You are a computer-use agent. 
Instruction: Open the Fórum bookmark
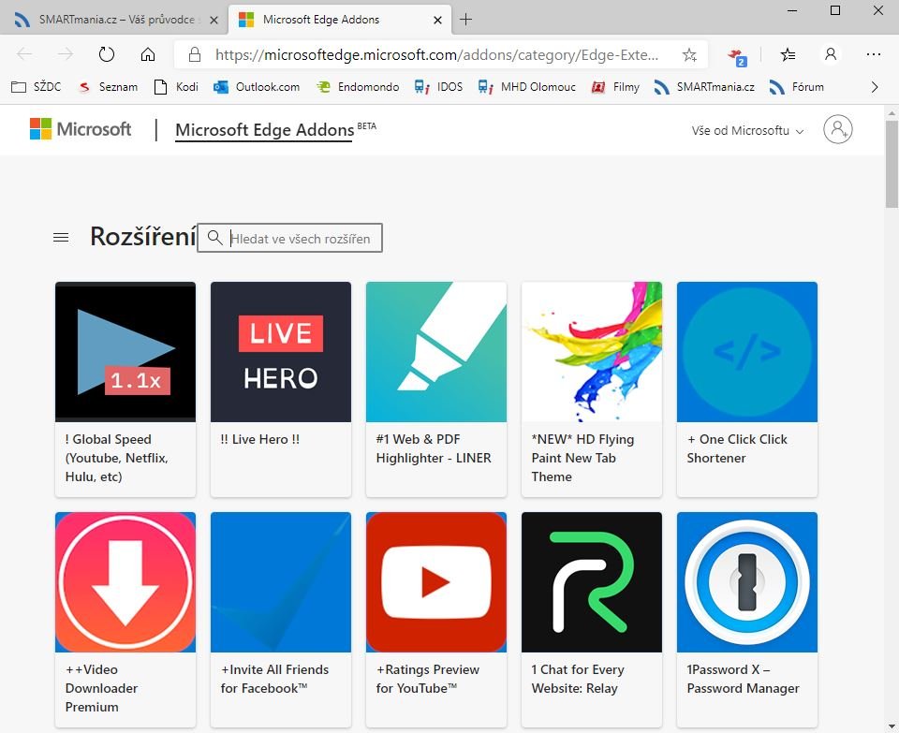[797, 87]
